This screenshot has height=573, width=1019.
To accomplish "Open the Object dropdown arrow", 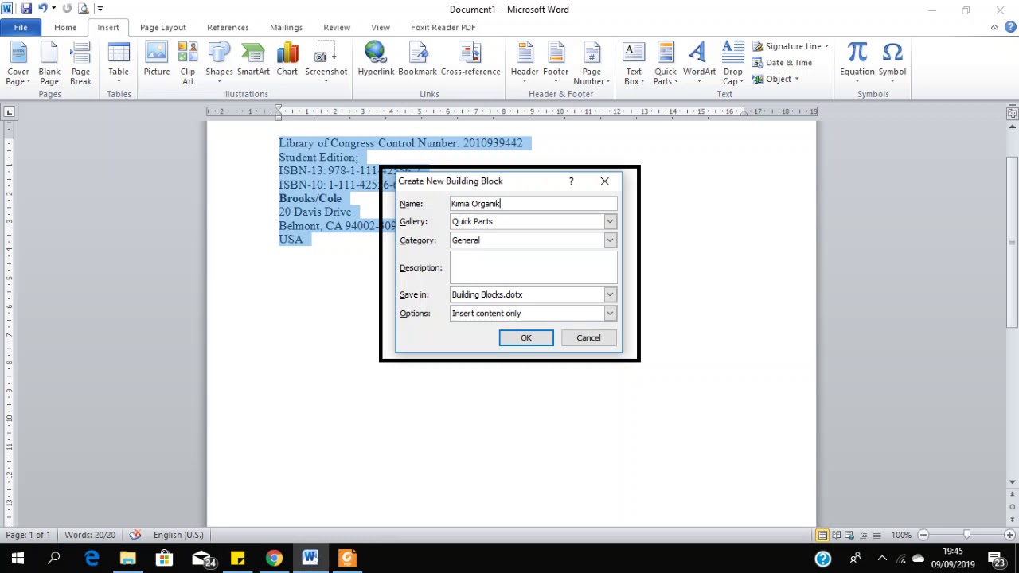I will coord(796,79).
